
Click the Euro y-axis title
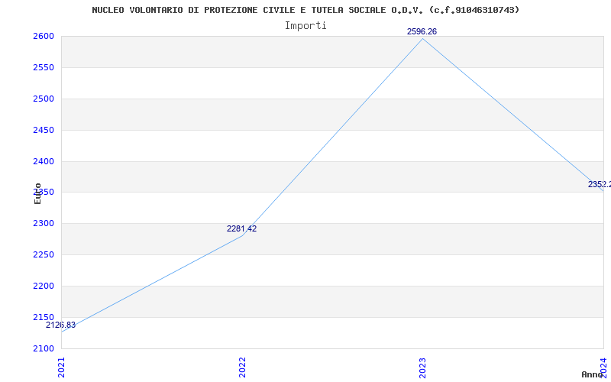pyautogui.click(x=37, y=193)
